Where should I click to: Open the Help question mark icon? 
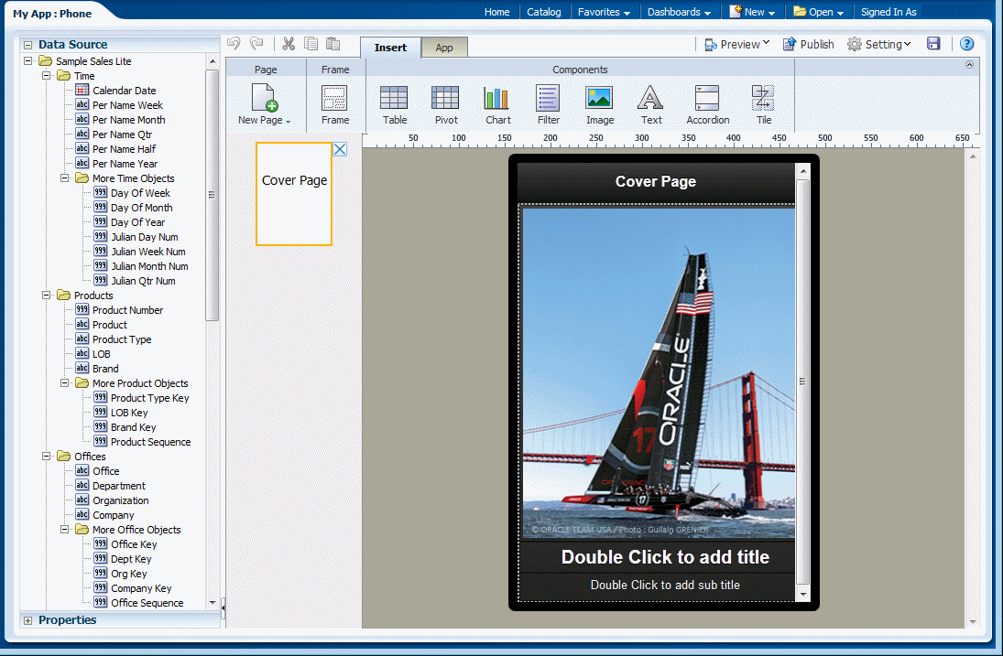pos(966,43)
